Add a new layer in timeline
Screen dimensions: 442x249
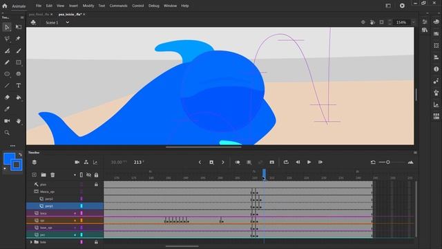coord(34,175)
